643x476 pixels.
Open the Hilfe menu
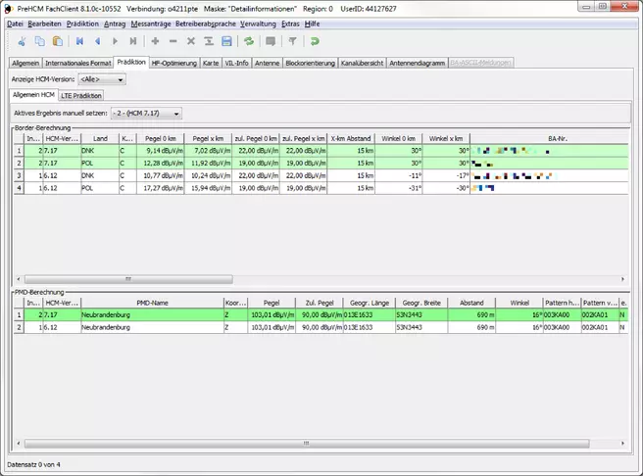pos(312,24)
